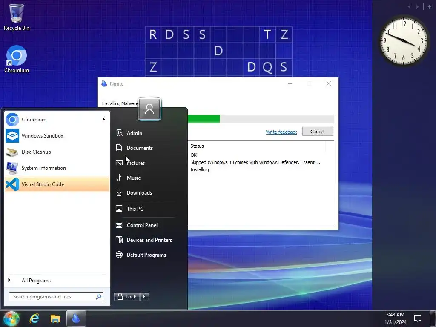Launch Visual Studio Code from Start menu
Viewport: 436px width, 327px height.
click(57, 184)
